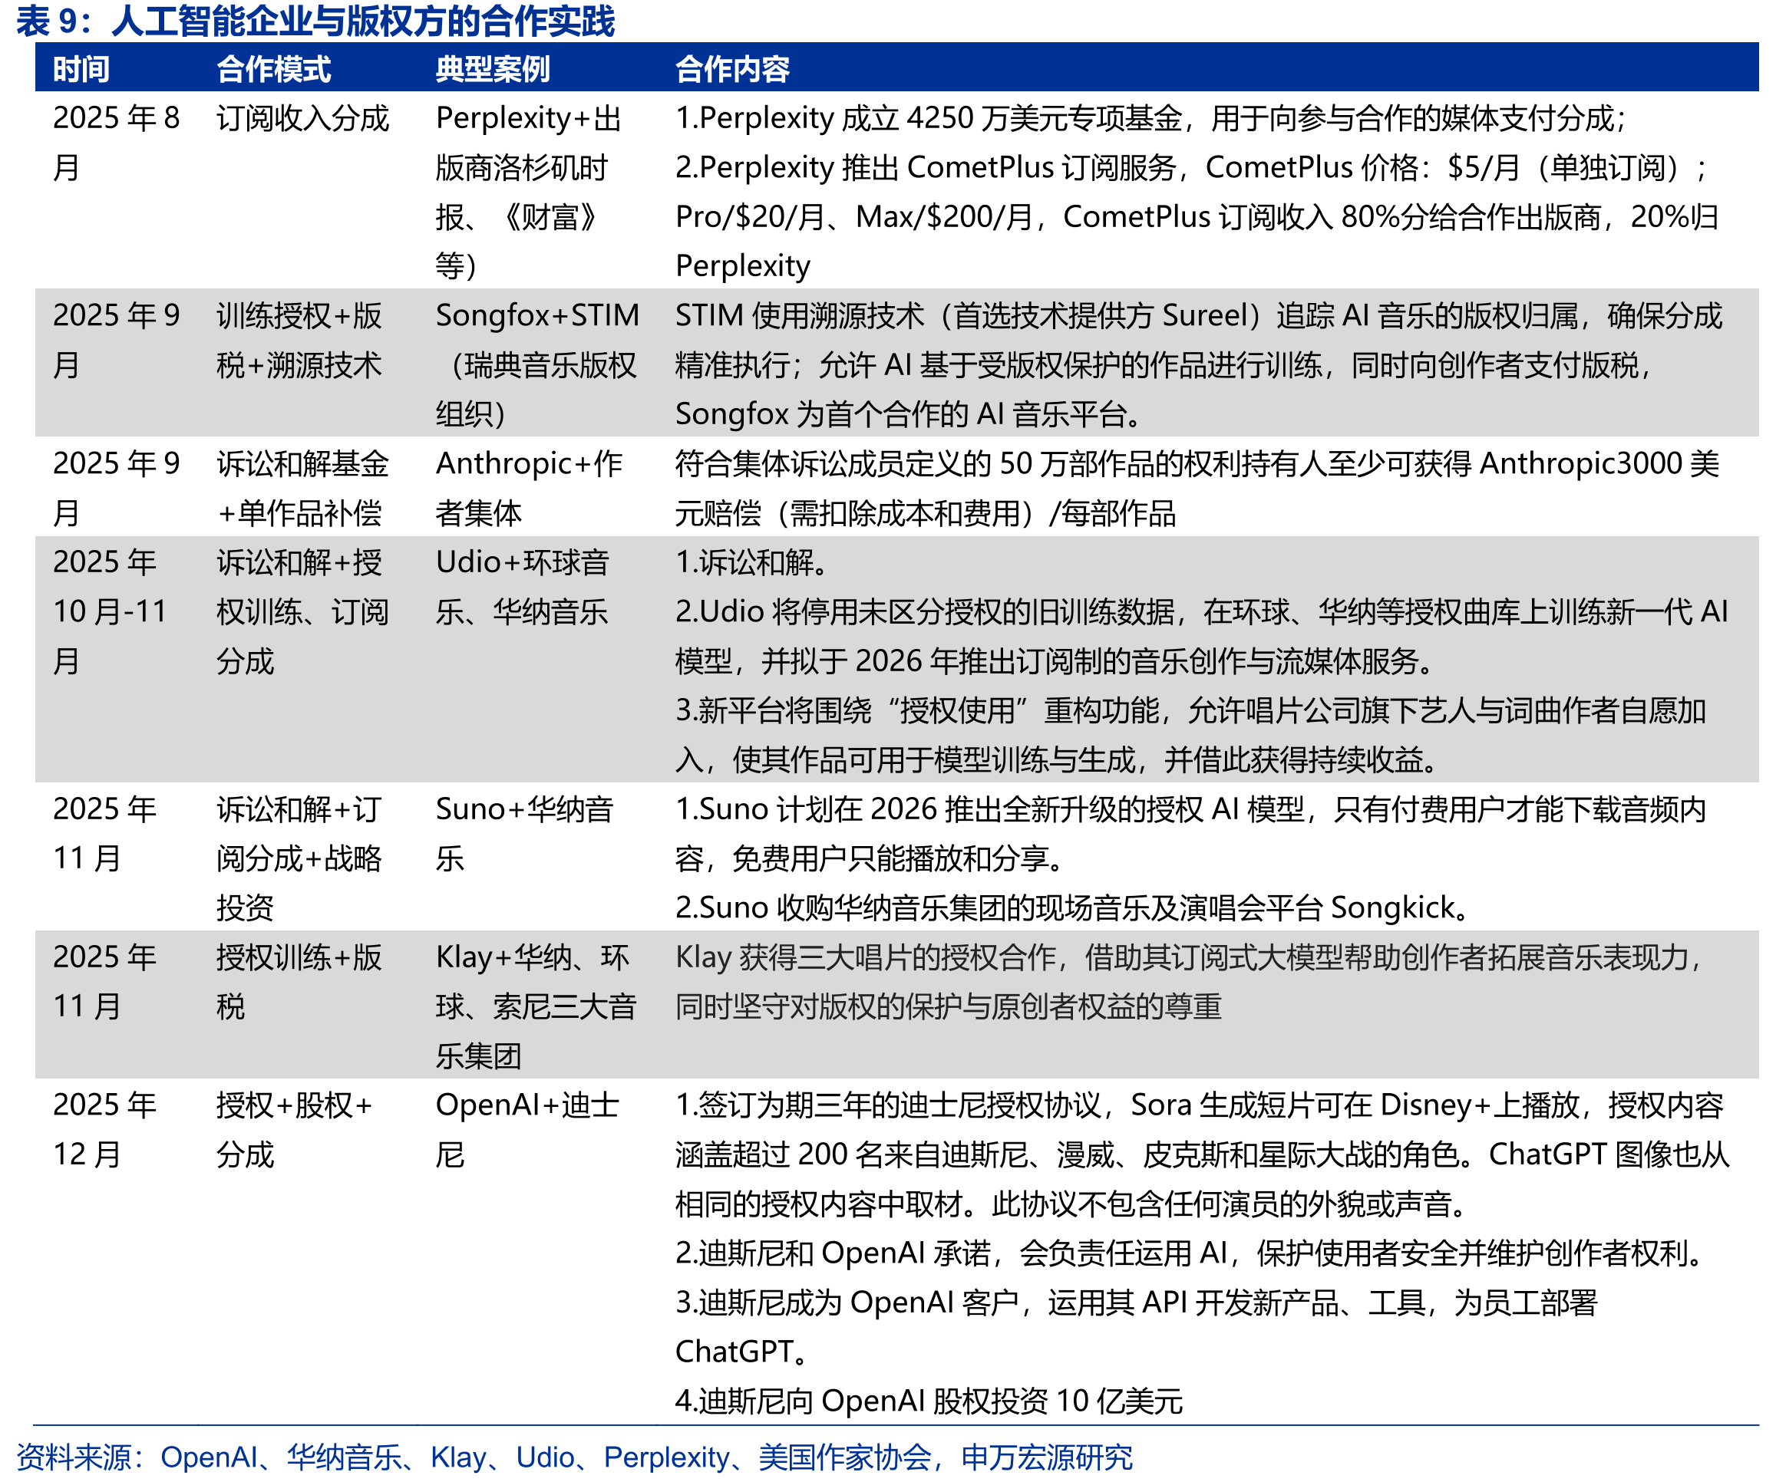1776x1482 pixels.
Task: Click the line about 50 万部作品 Anthropic3000 美元
Action: tap(1197, 464)
